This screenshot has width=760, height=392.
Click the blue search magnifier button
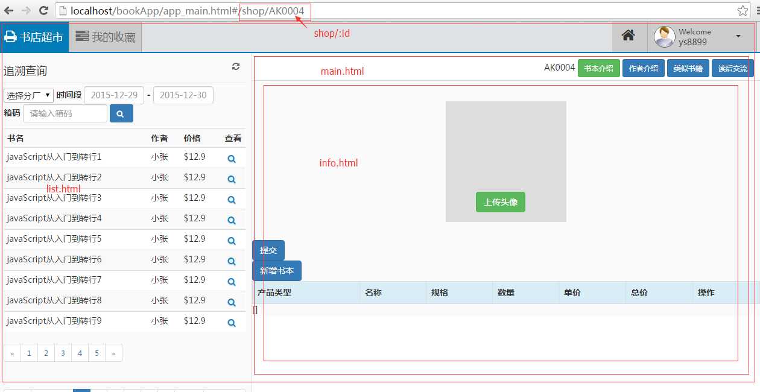click(121, 113)
